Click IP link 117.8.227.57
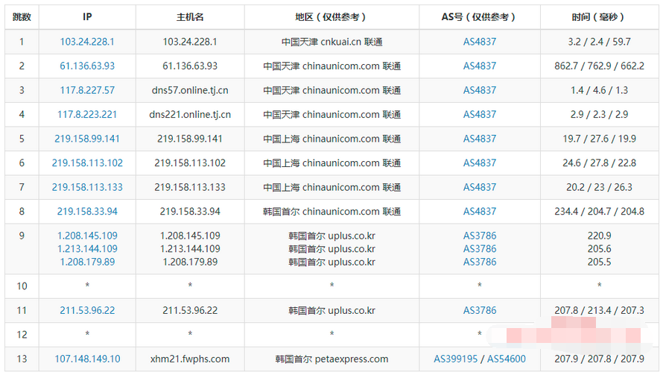This screenshot has width=666, height=378. (87, 90)
